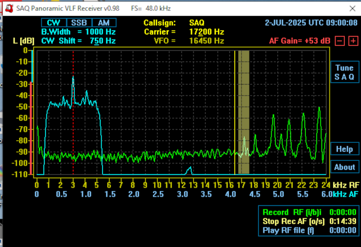Viewport: 361px width, 247px height.
Task: Click the CW Shift 750 Hz value
Action: [x=102, y=41]
